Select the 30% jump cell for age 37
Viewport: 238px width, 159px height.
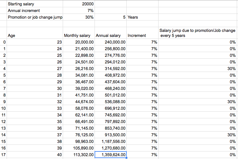(197, 135)
